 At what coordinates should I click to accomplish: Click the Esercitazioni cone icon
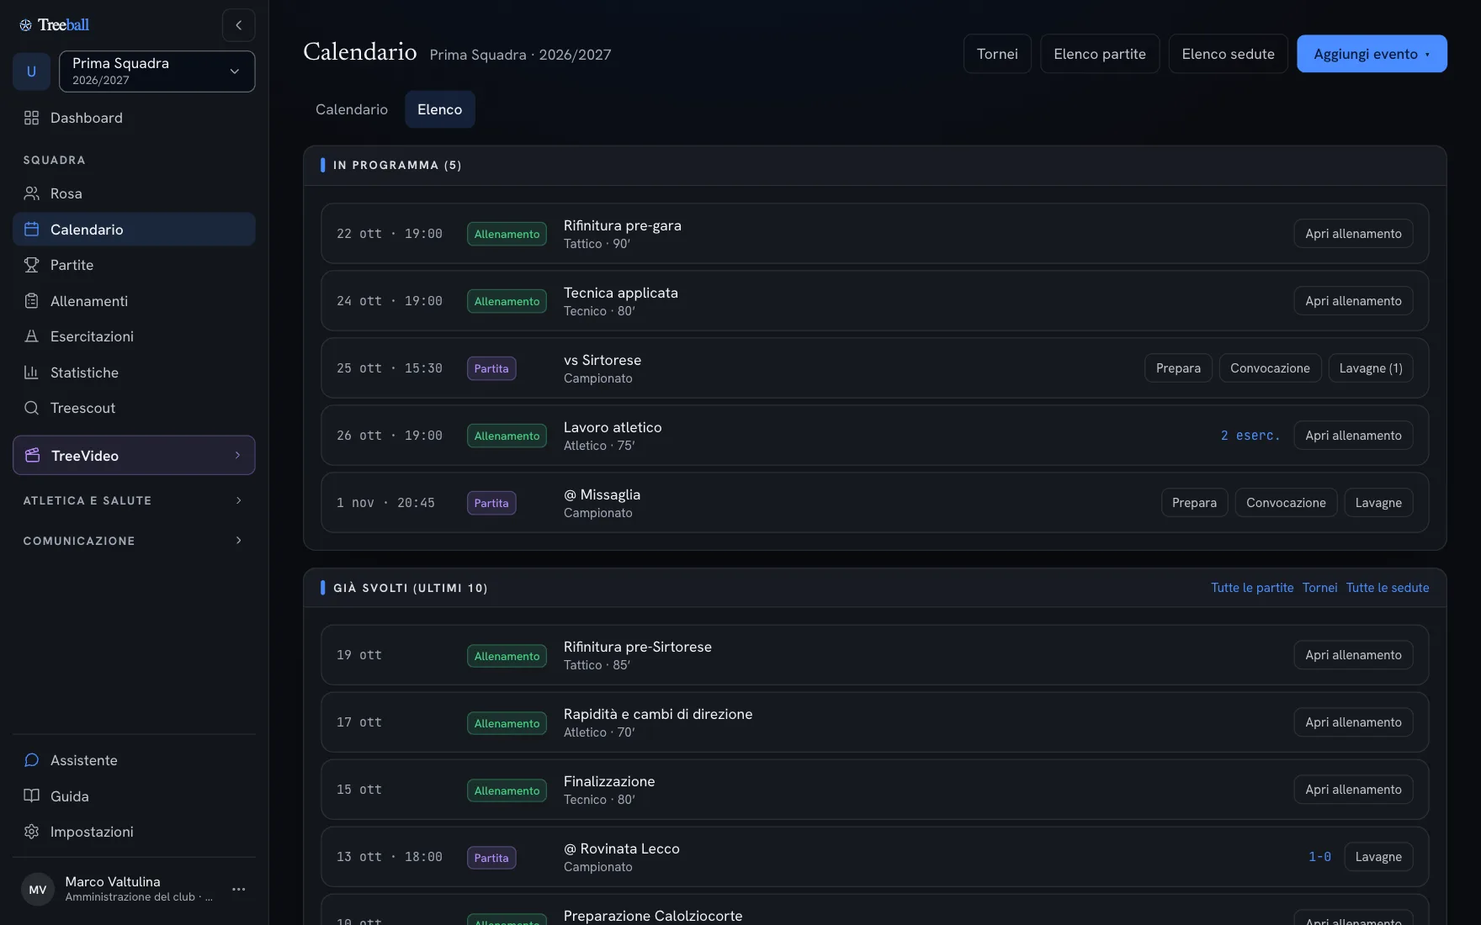click(x=32, y=336)
